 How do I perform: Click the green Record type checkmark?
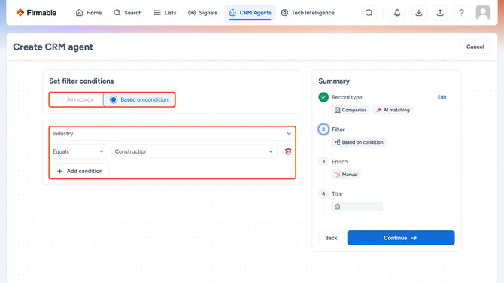coord(323,97)
